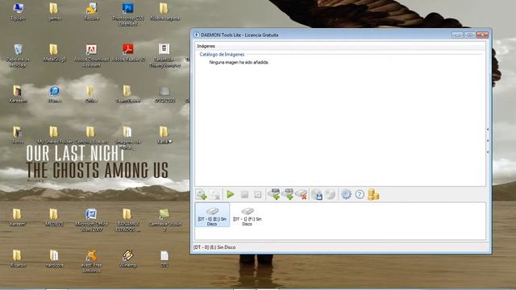Click the grey Remount refresh icon
Image resolution: width=516 pixels, height=290 pixels.
tap(258, 194)
